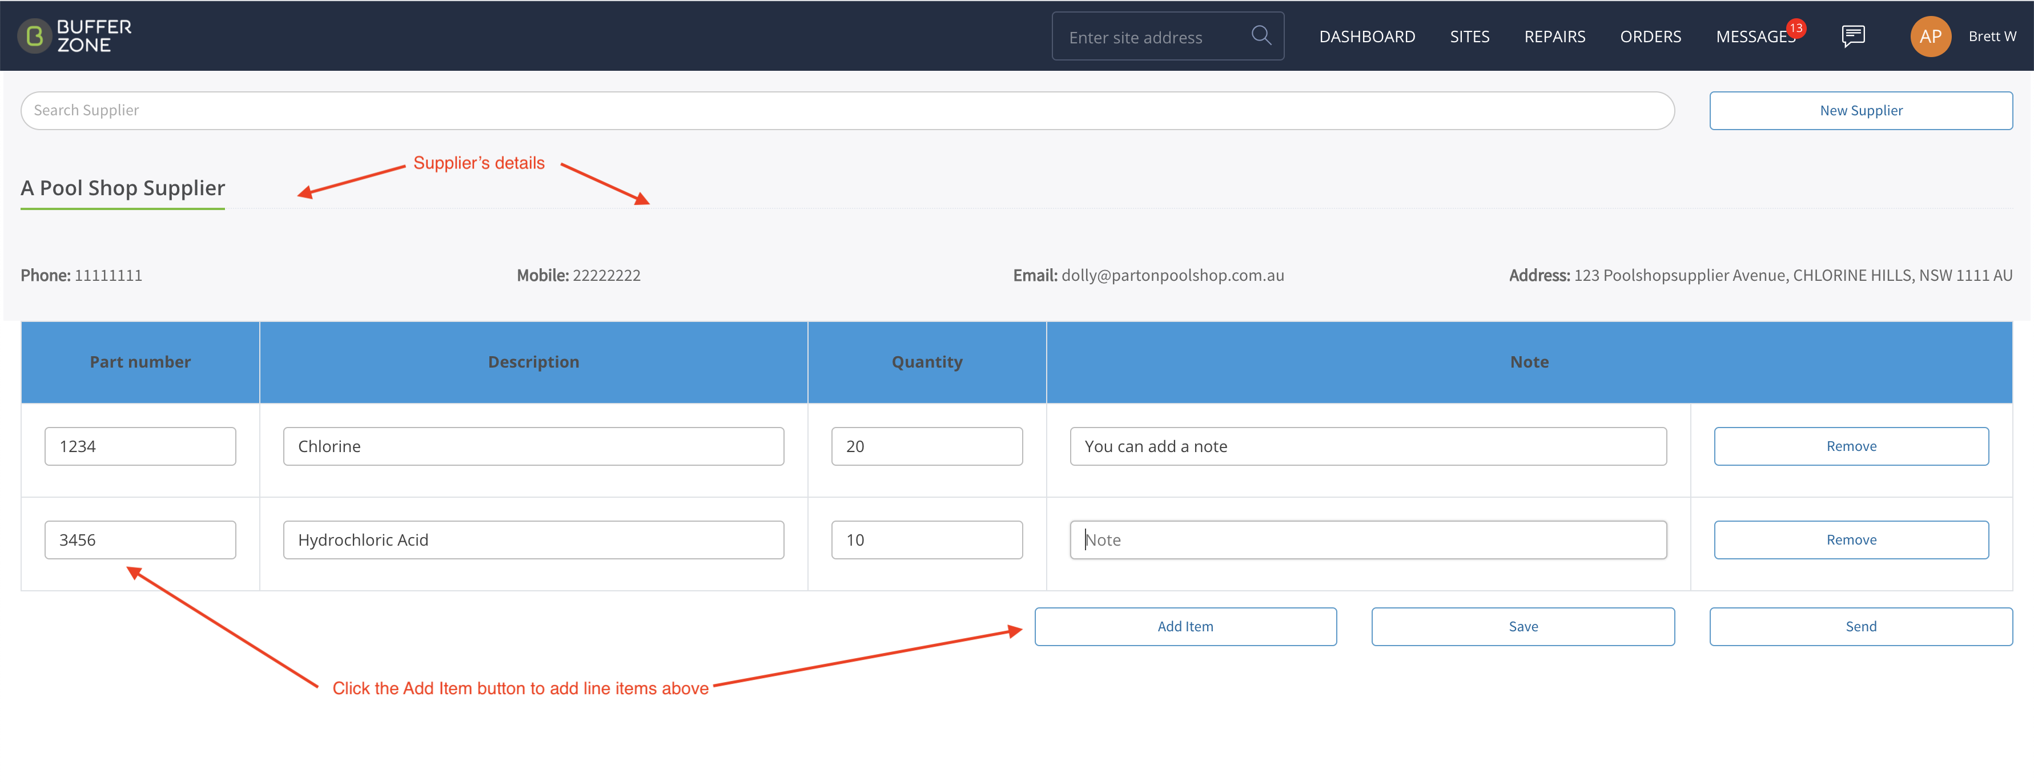
Task: Click the orange AP avatar
Action: click(1930, 37)
